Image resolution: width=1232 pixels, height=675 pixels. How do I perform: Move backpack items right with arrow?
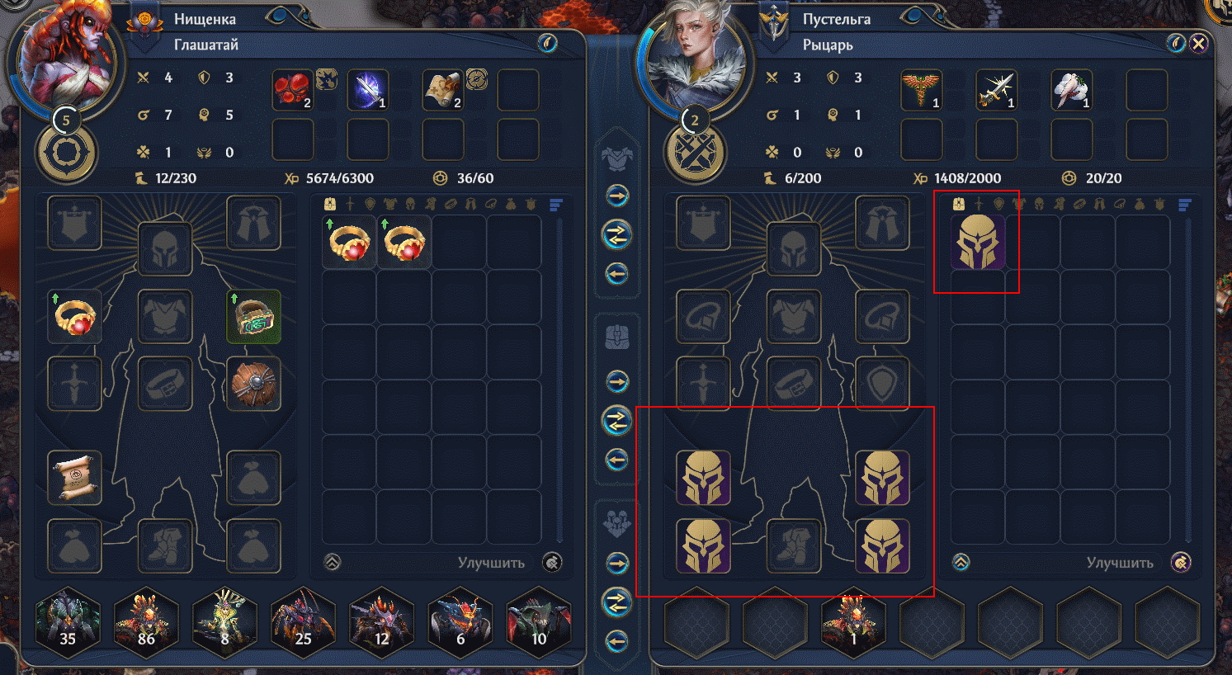tap(617, 381)
